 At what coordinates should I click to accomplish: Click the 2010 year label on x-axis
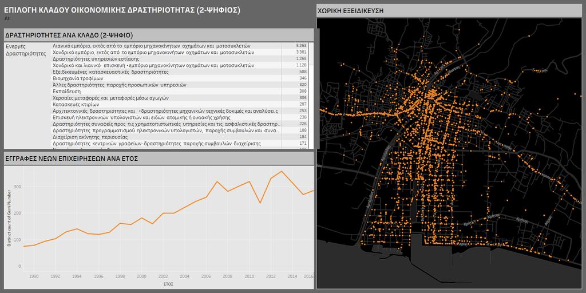[250, 276]
